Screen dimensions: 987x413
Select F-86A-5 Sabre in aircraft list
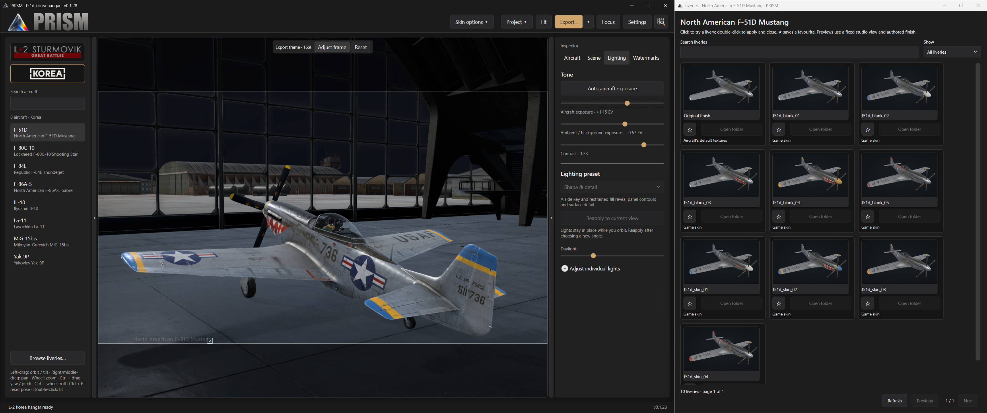click(48, 187)
